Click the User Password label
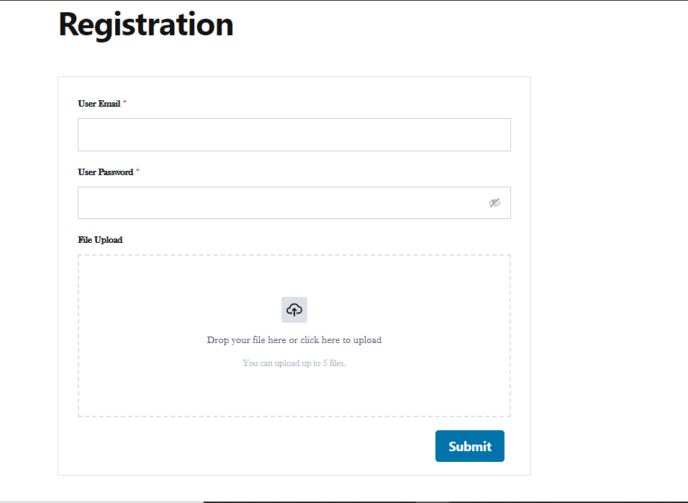Viewport: 688px width, 503px height. click(106, 172)
